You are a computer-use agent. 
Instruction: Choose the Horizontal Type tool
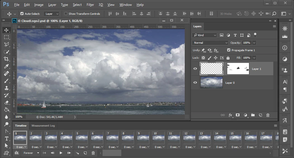6,139
